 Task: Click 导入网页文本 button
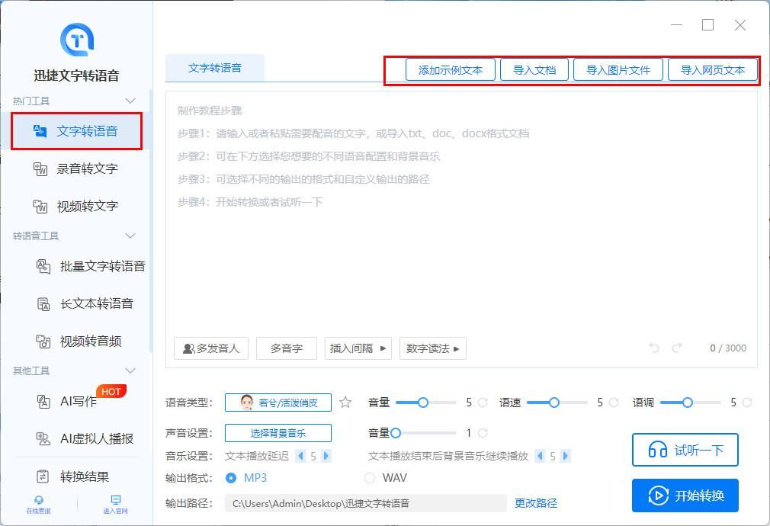click(x=713, y=69)
